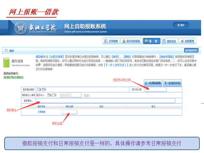Click the 借款 panel header icon
The image size is (204, 153).
6,51
